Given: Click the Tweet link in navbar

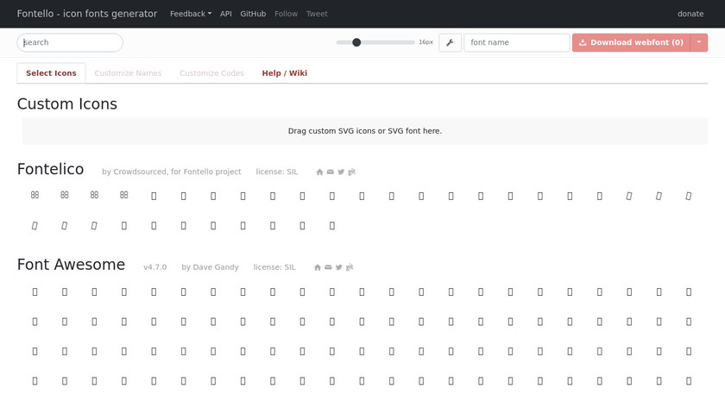Looking at the screenshot, I should [x=317, y=14].
